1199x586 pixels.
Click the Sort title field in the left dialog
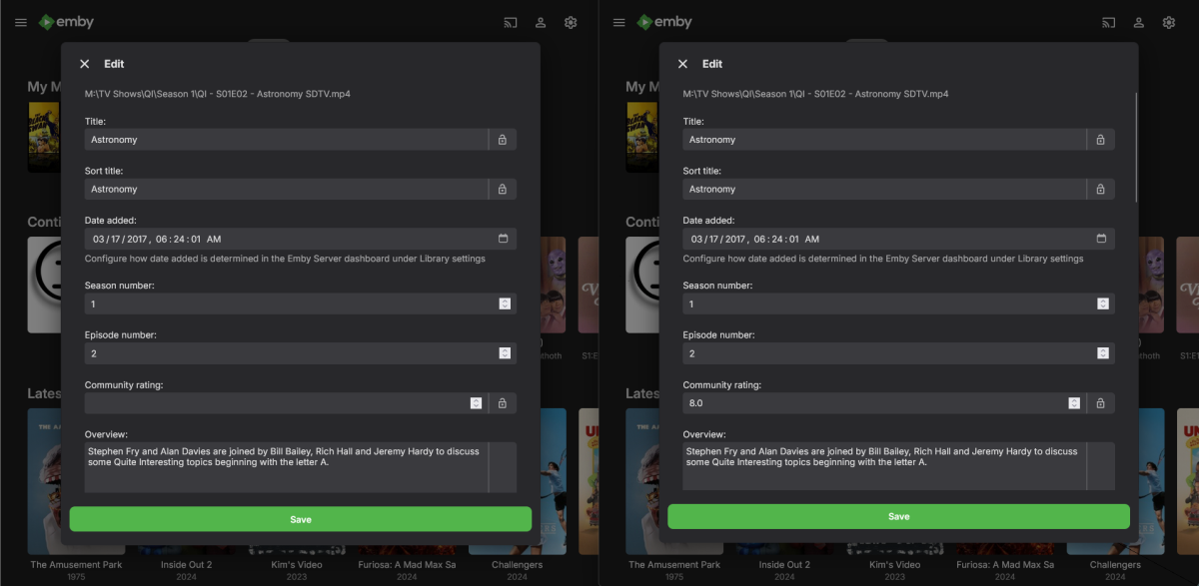coord(286,189)
